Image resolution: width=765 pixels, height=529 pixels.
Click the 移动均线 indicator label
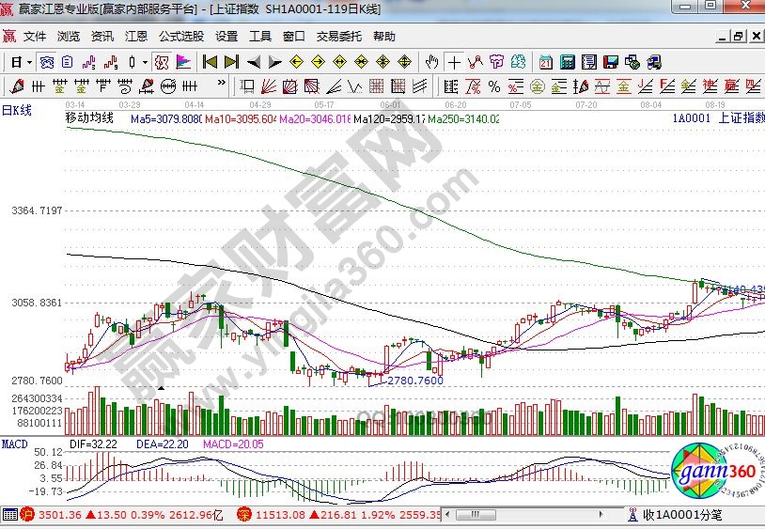89,118
